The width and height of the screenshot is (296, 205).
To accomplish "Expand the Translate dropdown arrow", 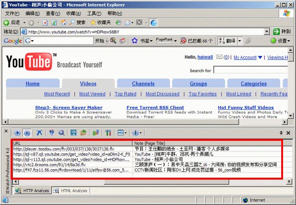I will [x=240, y=41].
